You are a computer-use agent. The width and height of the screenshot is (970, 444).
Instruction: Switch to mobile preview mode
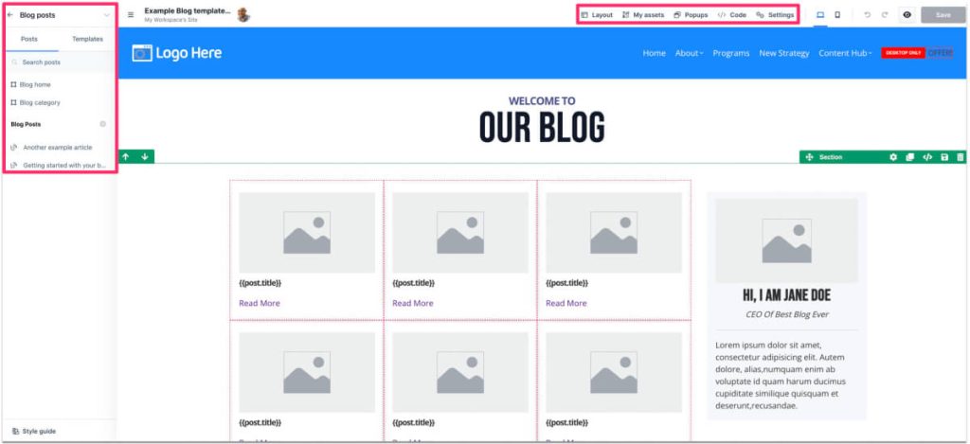tap(837, 15)
